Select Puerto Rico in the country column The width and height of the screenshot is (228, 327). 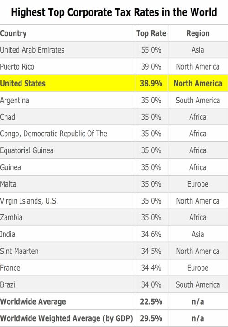(17, 67)
